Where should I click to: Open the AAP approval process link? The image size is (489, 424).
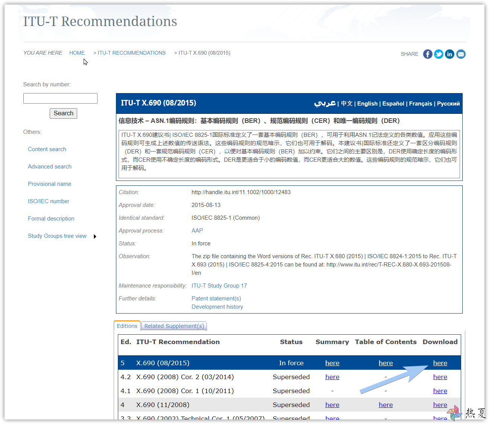pos(197,230)
